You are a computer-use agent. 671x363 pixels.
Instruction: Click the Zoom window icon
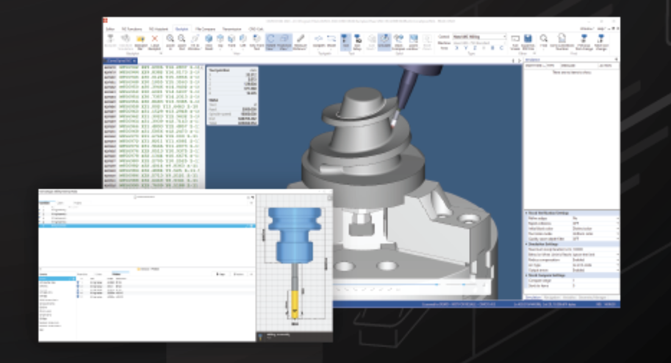pyautogui.click(x=413, y=42)
